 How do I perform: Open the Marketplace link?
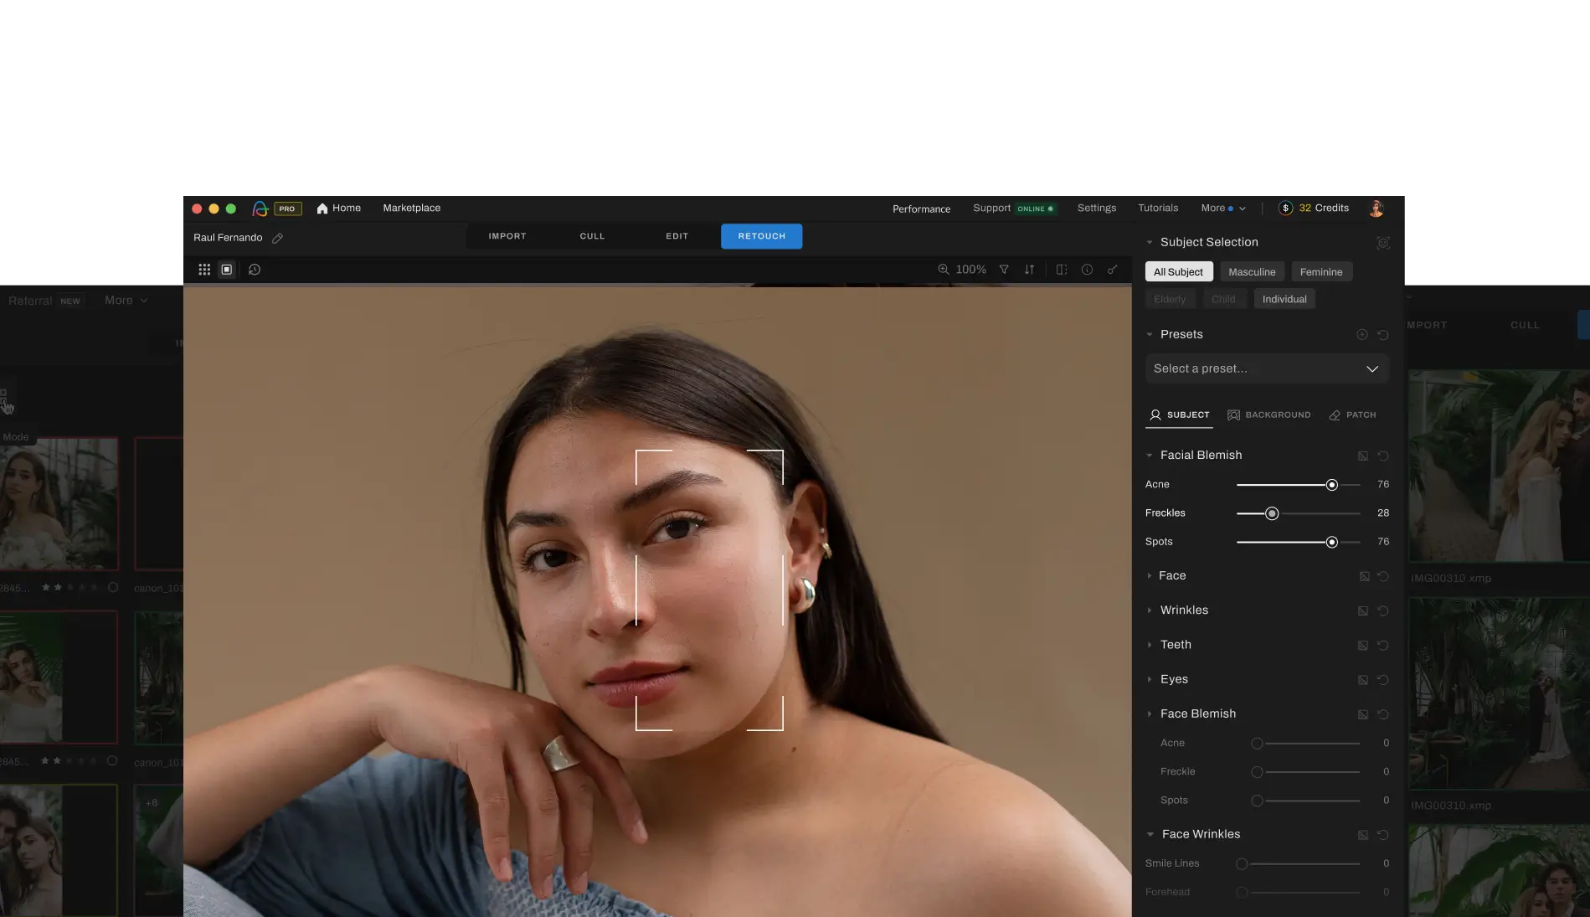tap(411, 209)
